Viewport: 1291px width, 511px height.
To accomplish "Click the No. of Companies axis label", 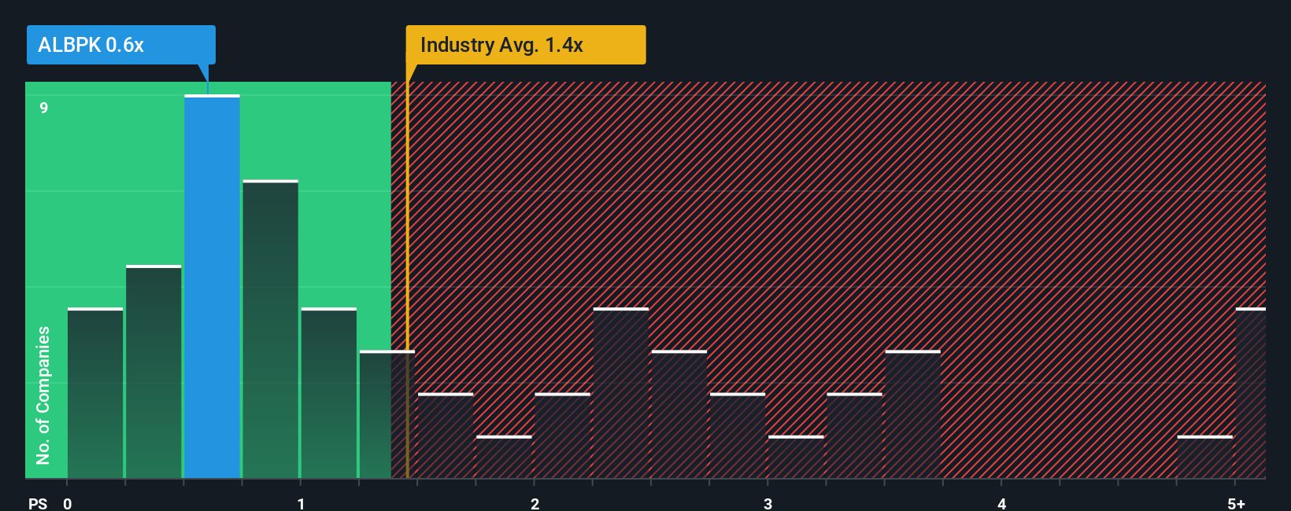I will [43, 395].
